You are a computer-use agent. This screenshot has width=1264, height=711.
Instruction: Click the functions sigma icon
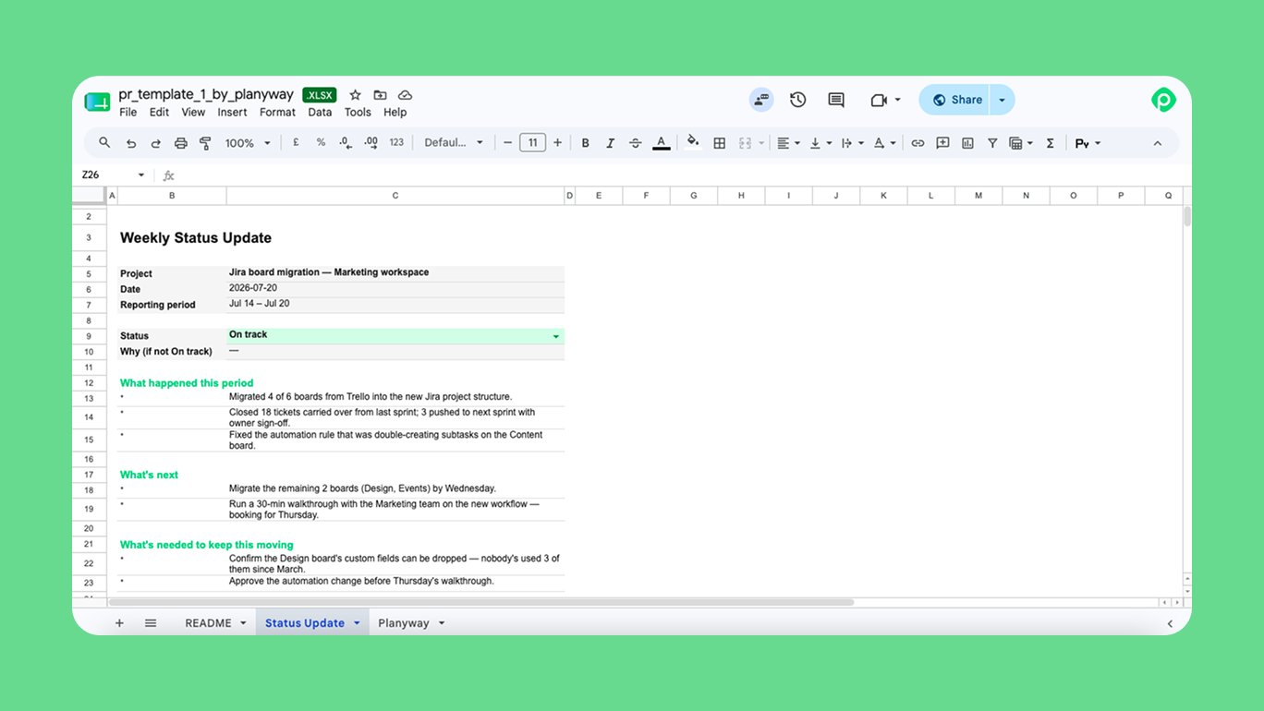(1050, 143)
